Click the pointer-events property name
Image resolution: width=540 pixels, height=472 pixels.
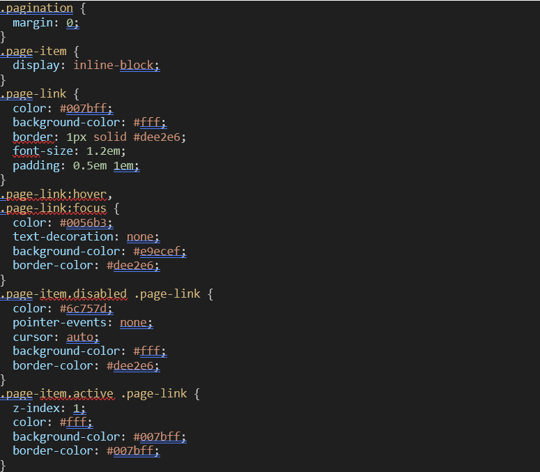(x=63, y=323)
